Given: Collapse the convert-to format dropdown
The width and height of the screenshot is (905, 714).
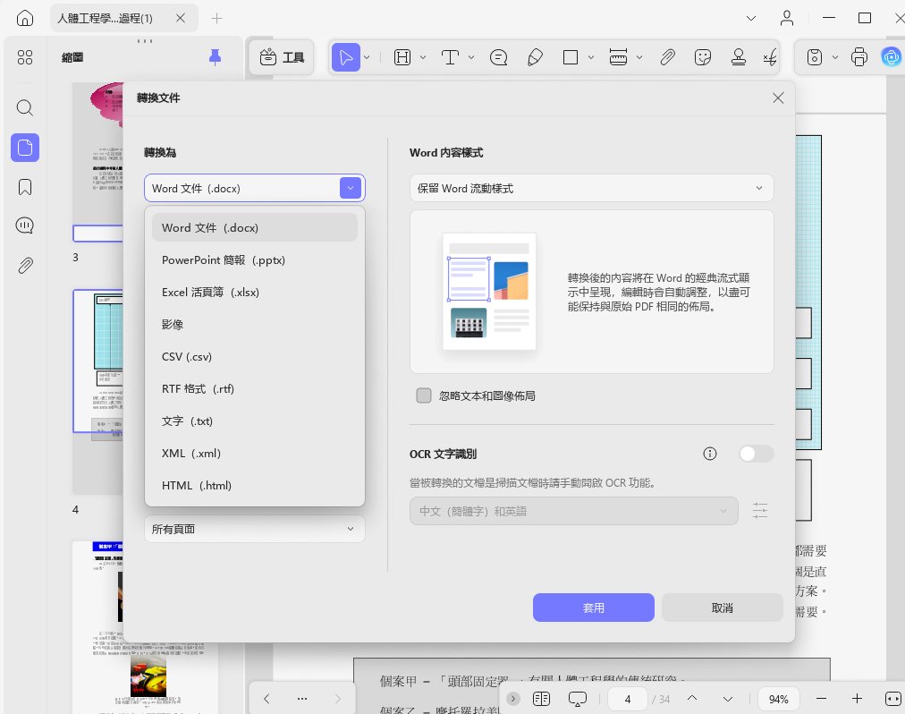Looking at the screenshot, I should 351,188.
